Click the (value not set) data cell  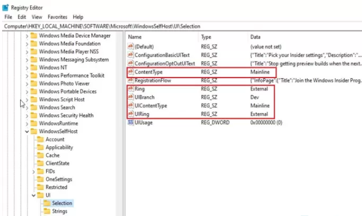(266, 46)
